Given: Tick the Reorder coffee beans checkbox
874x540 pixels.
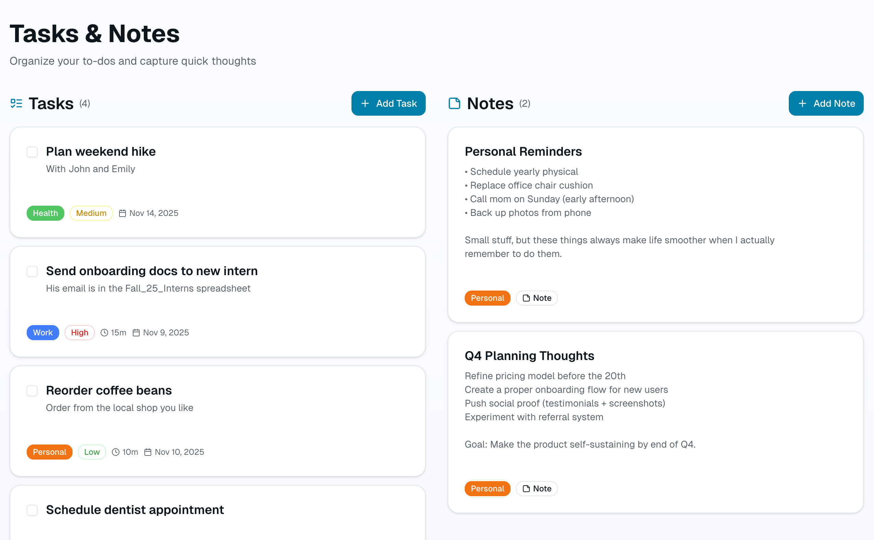Looking at the screenshot, I should click(x=32, y=391).
